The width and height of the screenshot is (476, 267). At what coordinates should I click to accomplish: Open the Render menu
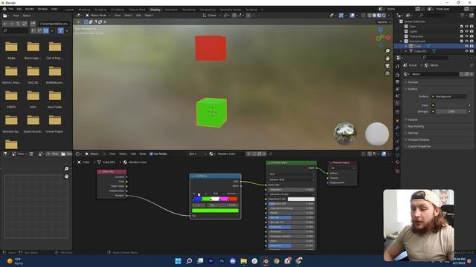coord(30,9)
